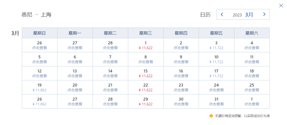
Task: View price for March 31
Action: coord(216,104)
